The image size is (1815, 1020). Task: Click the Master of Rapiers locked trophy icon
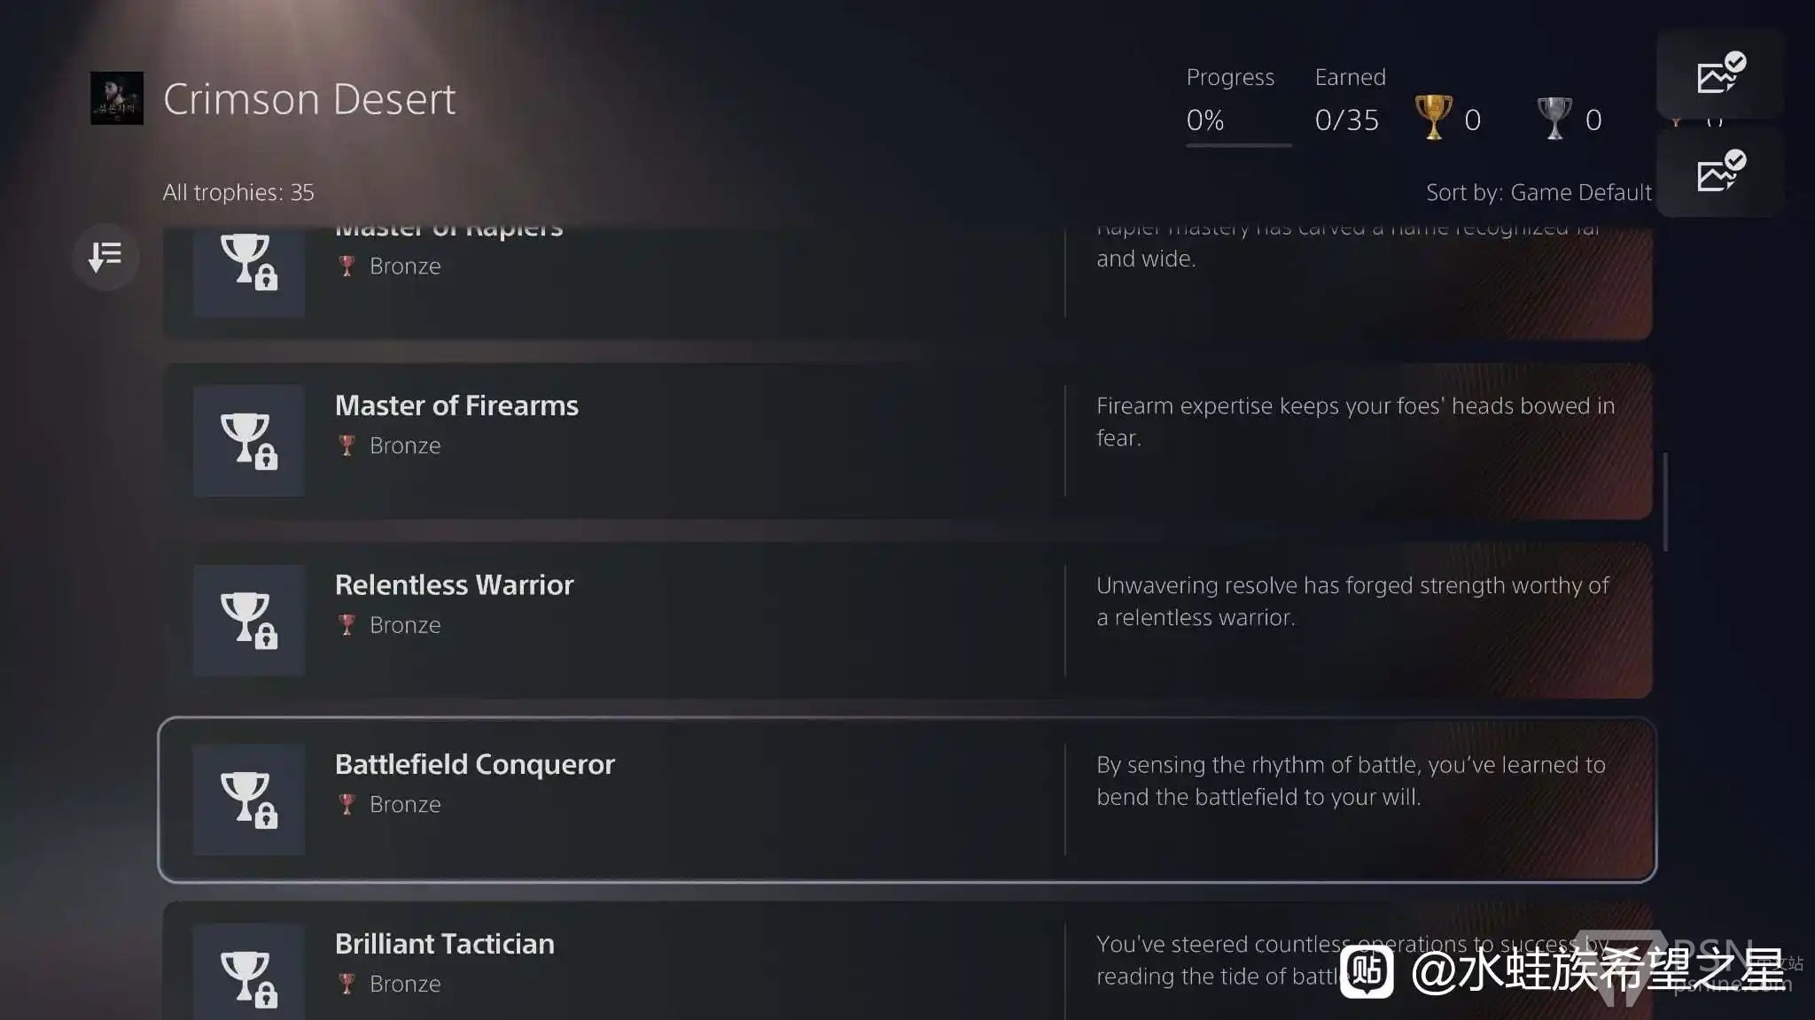pyautogui.click(x=248, y=264)
